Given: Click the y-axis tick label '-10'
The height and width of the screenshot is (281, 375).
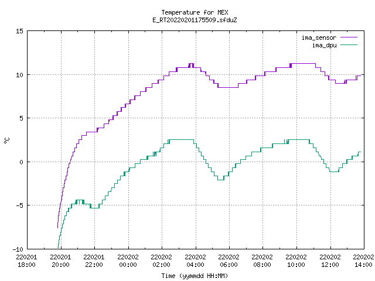Looking at the screenshot, I should 18,249.
